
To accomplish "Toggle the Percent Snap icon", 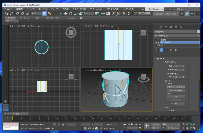I will [x=124, y=14].
